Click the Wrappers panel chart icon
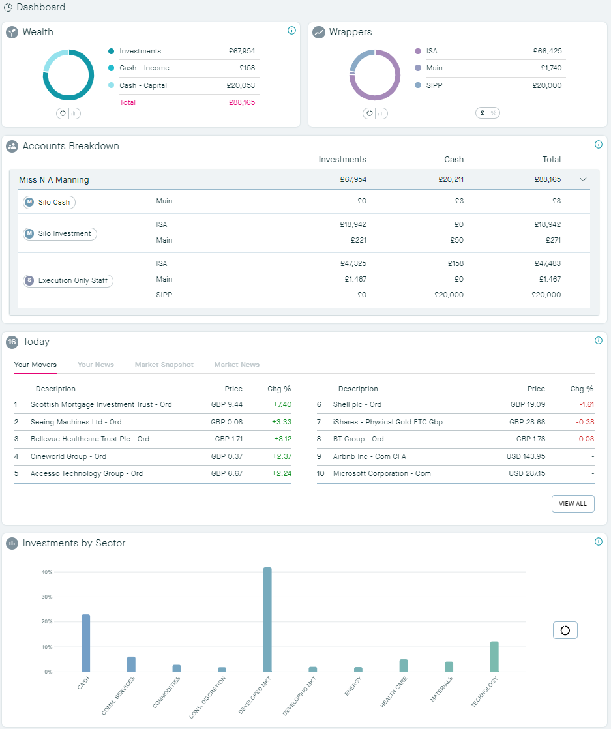The image size is (611, 729). [x=319, y=31]
